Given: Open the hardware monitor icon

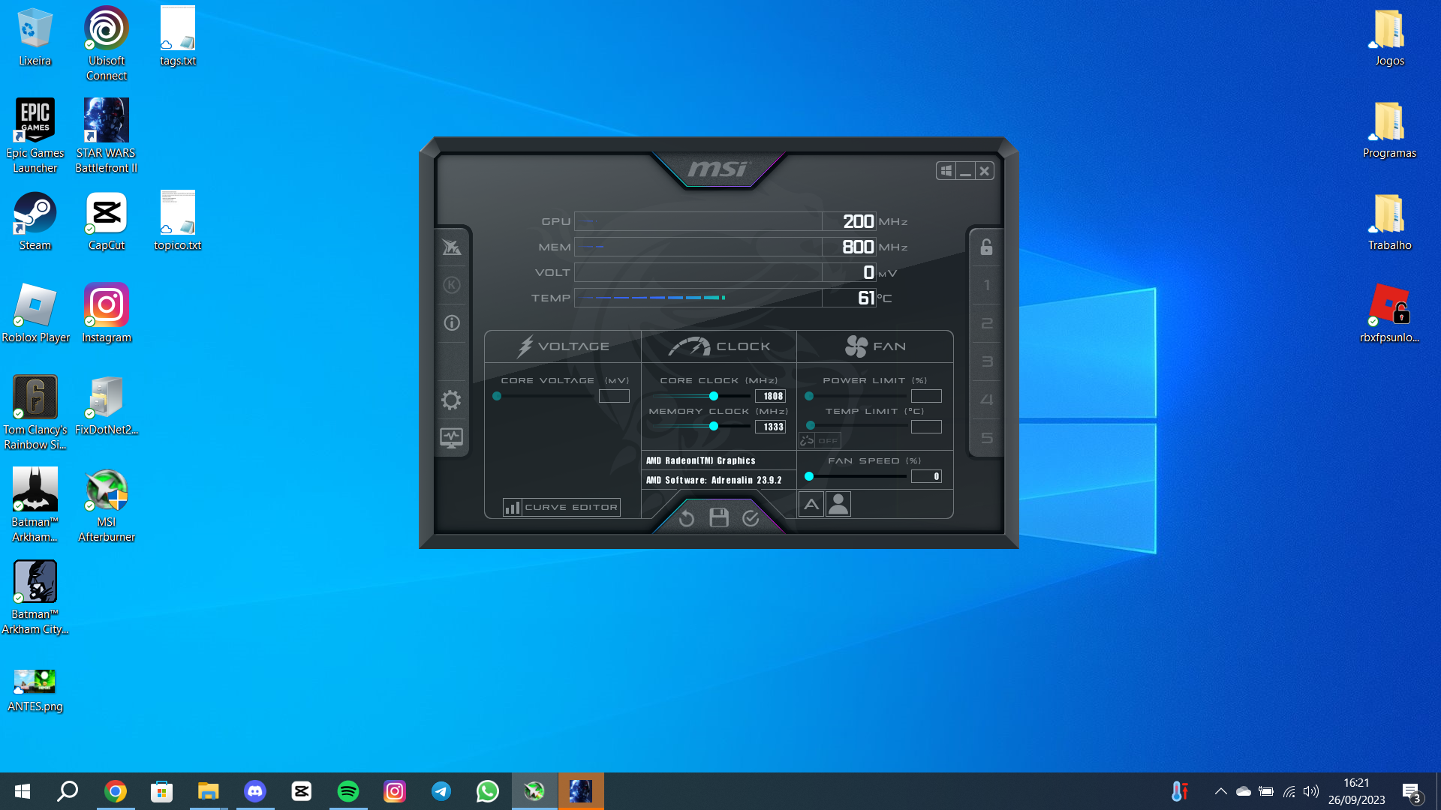Looking at the screenshot, I should [451, 438].
